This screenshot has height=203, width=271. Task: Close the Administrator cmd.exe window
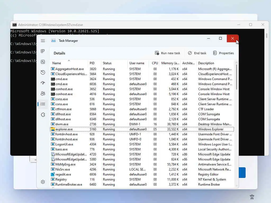pos(263,25)
